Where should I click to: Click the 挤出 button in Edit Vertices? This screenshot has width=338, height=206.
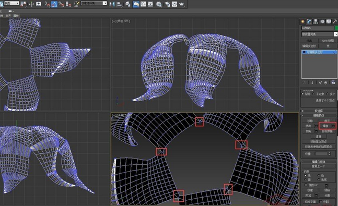tap(308, 126)
